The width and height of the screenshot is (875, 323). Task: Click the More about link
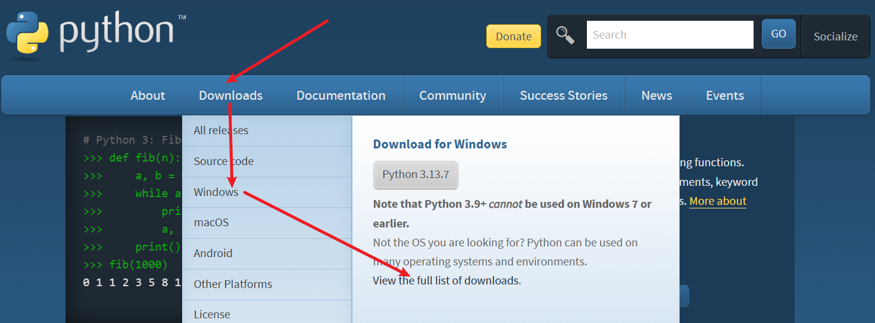[x=718, y=201]
